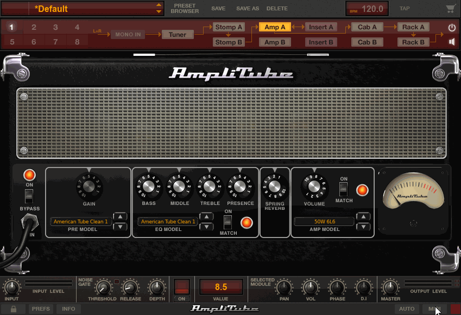Click the SAVE button
The width and height of the screenshot is (461, 315).
point(218,9)
